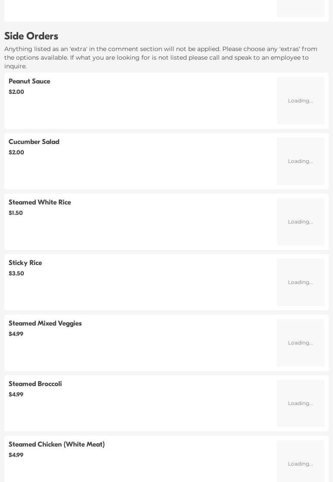Open the Peanut Sauce menu item
The height and width of the screenshot is (482, 333).
pos(29,81)
